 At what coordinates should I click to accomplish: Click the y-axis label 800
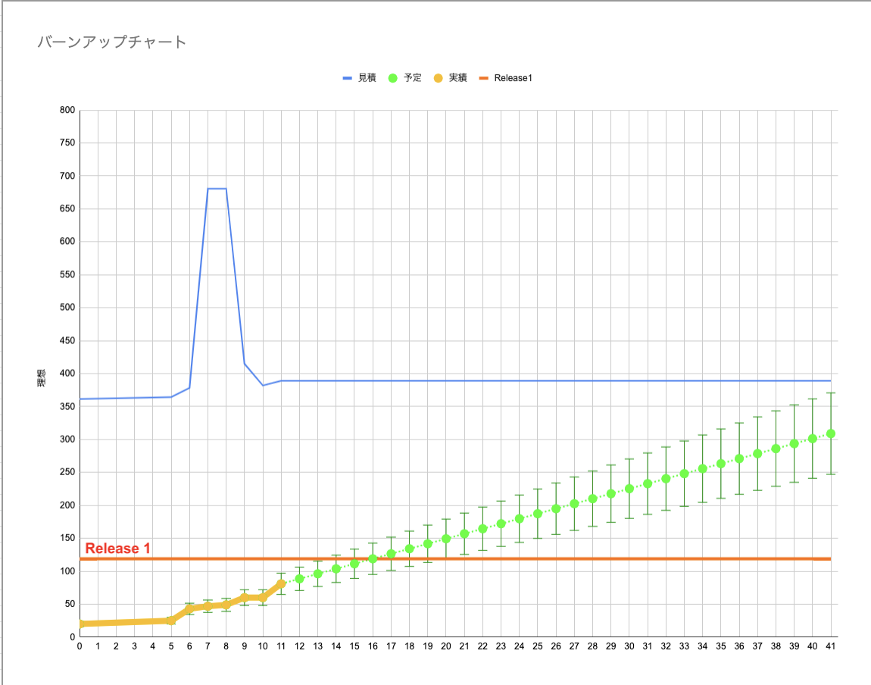click(67, 110)
